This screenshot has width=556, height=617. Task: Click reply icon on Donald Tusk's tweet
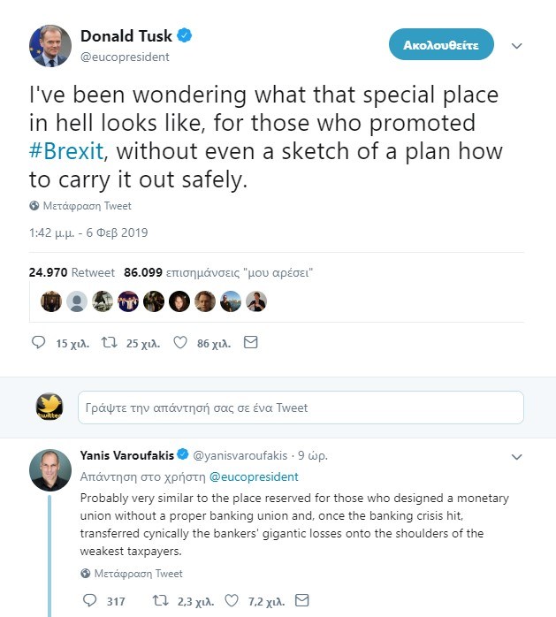pos(38,343)
